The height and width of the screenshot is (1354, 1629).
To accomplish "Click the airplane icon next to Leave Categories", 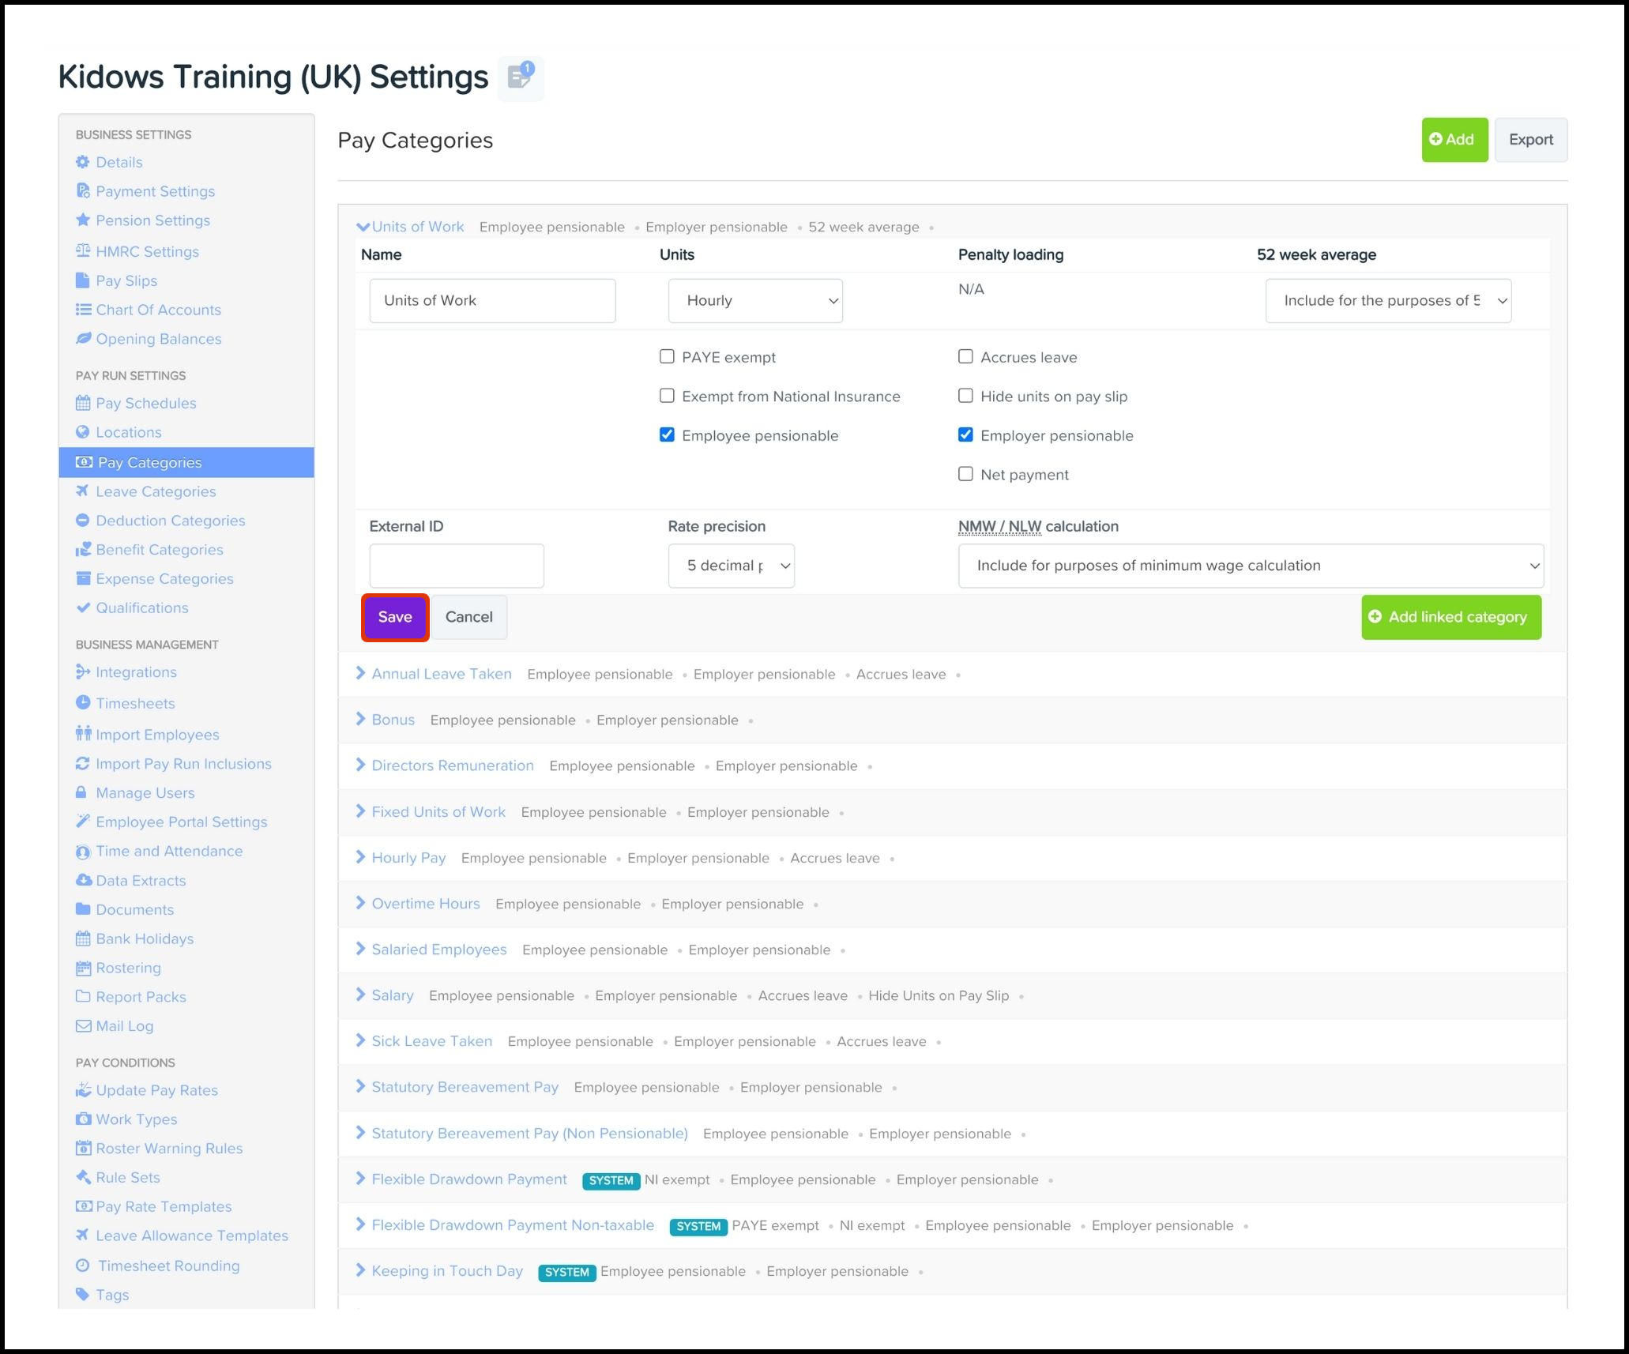I will (82, 491).
